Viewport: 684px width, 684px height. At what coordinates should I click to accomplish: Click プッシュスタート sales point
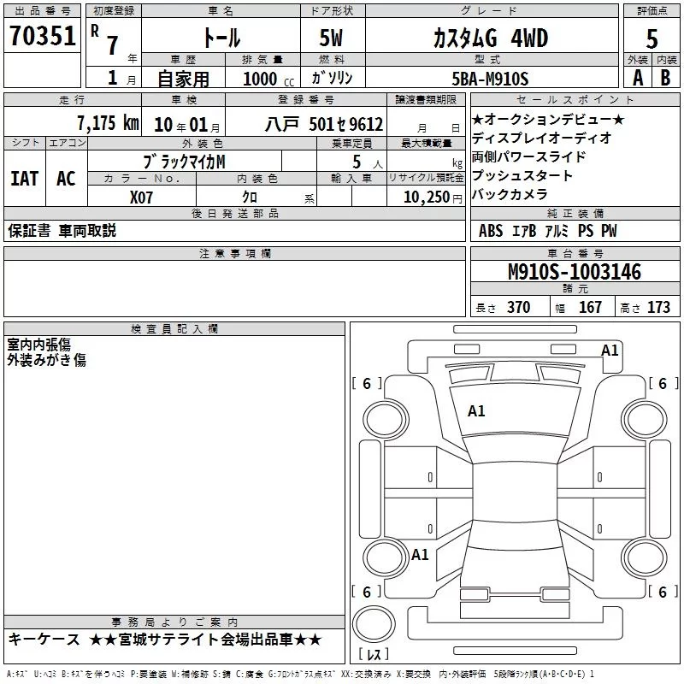522,175
